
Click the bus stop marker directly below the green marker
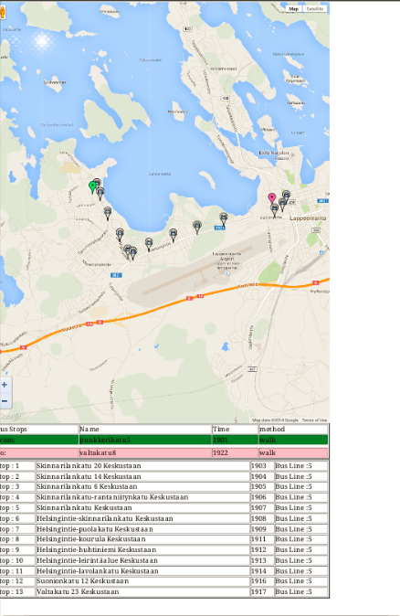[x=100, y=194]
